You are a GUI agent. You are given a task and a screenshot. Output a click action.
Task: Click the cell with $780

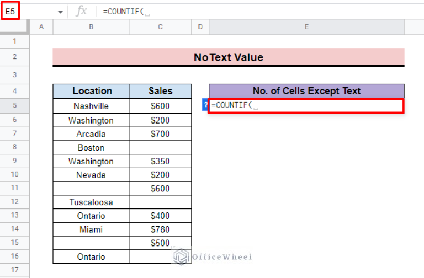[160, 229]
